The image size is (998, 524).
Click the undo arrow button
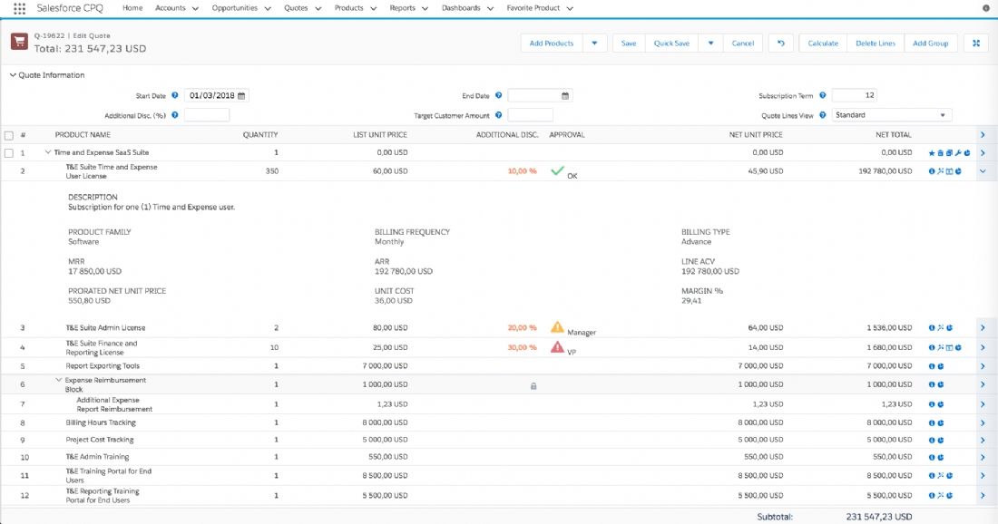(x=781, y=44)
